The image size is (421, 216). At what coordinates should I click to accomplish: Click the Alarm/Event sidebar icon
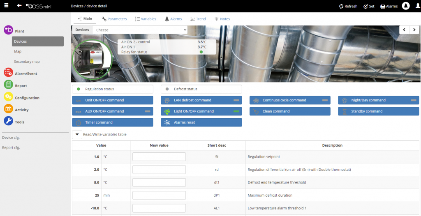[8, 73]
